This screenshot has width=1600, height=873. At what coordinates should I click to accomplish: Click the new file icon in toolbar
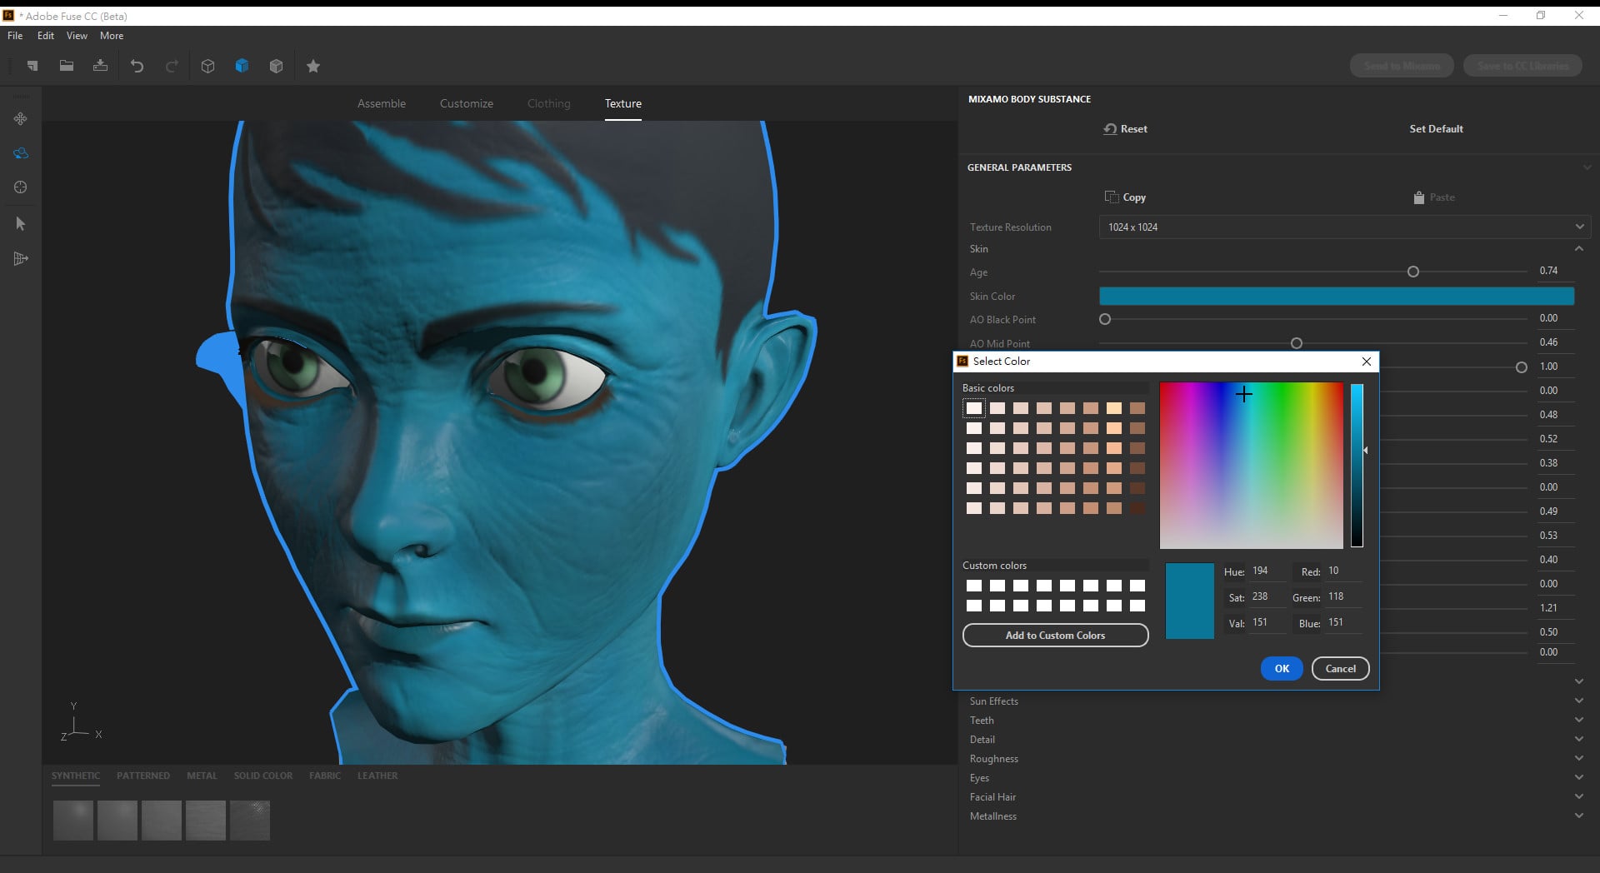(x=32, y=66)
